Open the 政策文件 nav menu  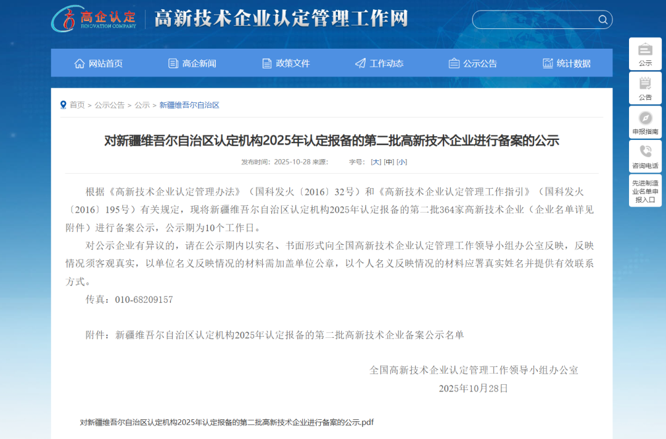coord(286,64)
